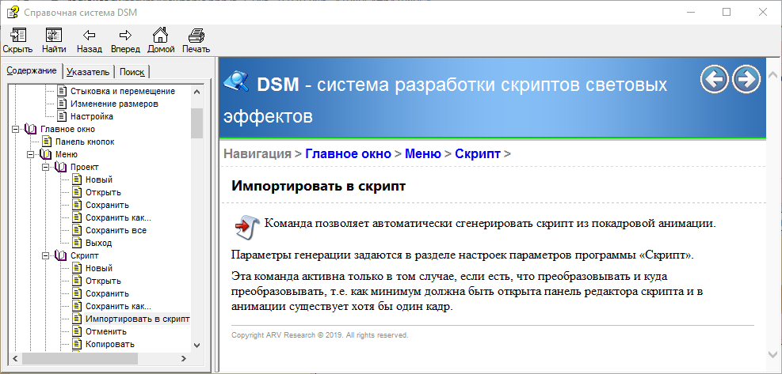Click the Найти (Find) toolbar icon

coord(54,40)
